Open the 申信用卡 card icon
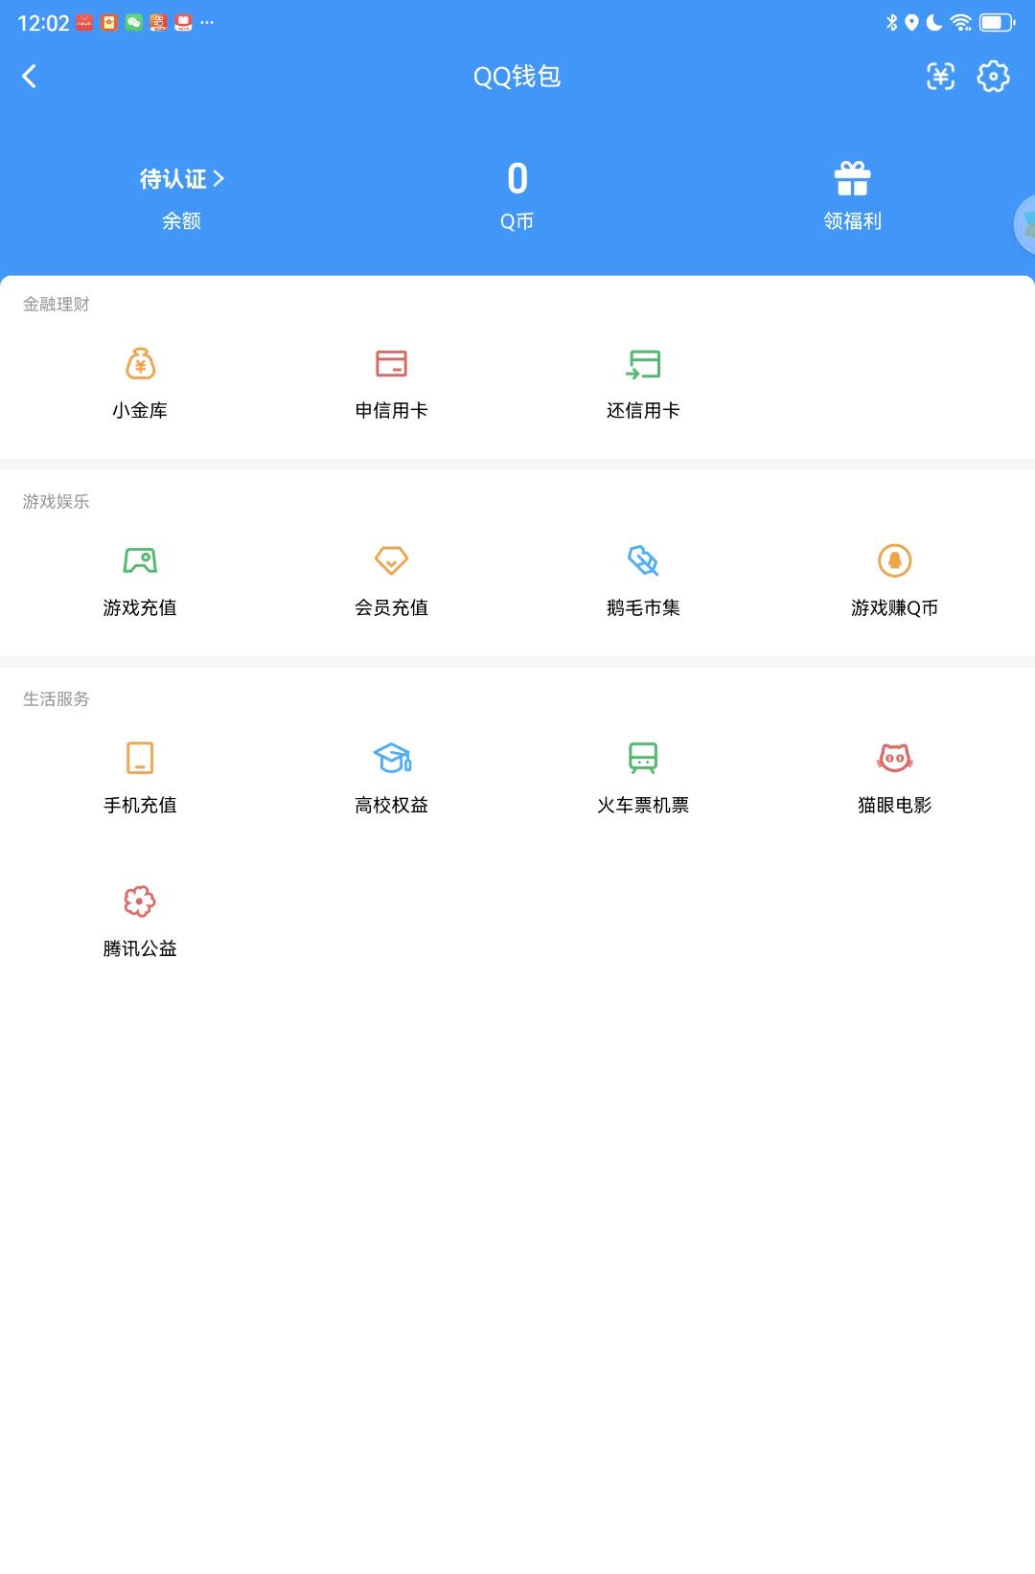The image size is (1035, 1574). pyautogui.click(x=391, y=364)
